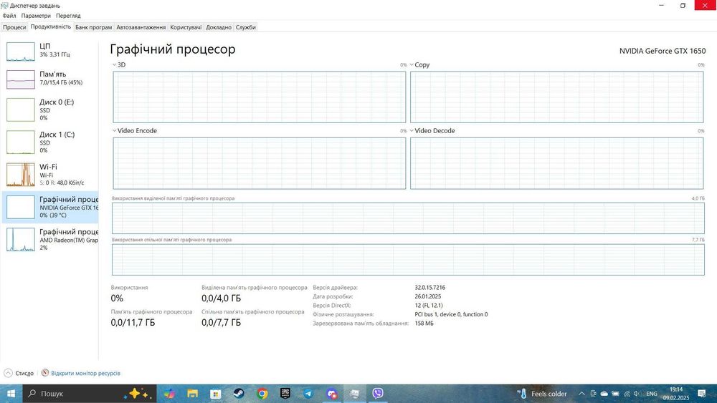Click the reserved memory value 158 МБ

424,323
